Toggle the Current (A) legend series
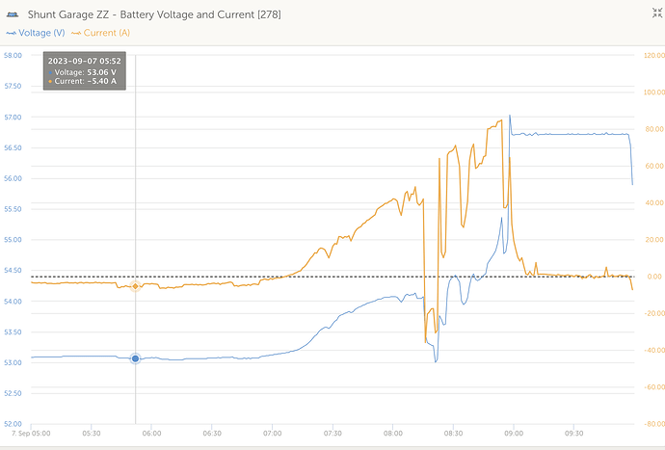This screenshot has height=450, width=665. click(x=101, y=33)
